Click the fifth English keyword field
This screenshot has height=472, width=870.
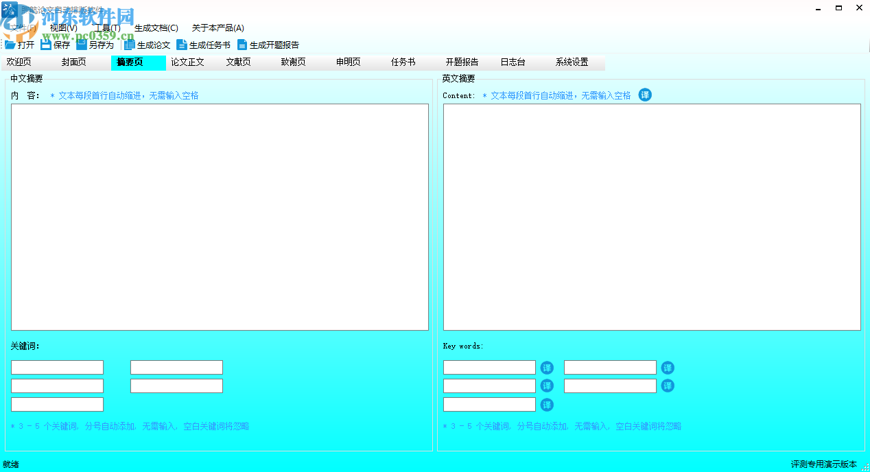pos(489,405)
